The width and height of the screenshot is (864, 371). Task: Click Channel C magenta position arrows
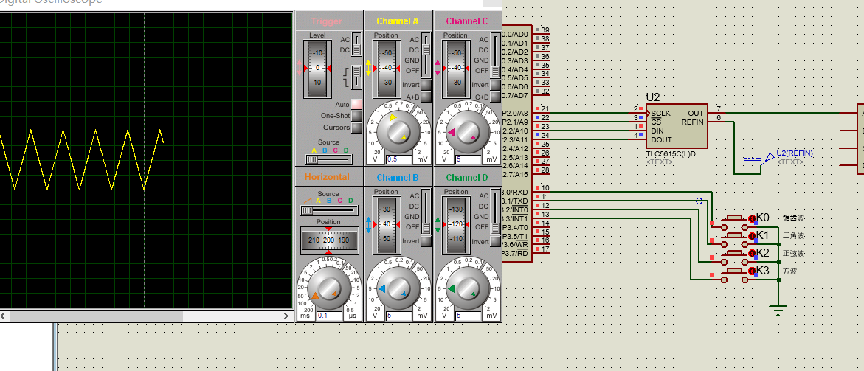438,69
